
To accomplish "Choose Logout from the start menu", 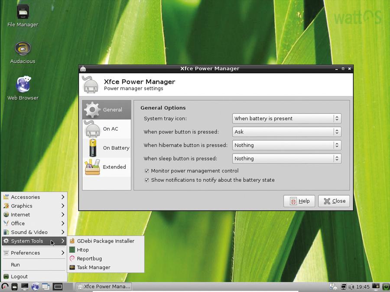I will pyautogui.click(x=34, y=276).
